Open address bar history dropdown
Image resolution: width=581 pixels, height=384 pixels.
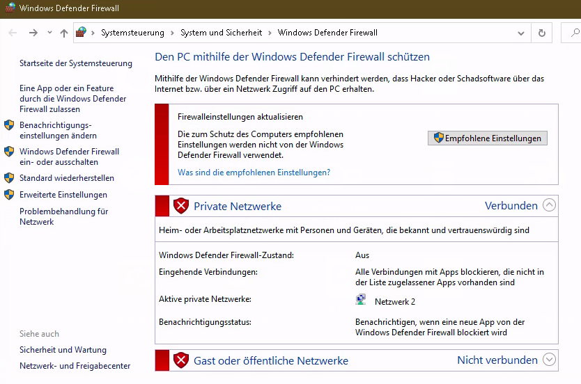tap(521, 33)
